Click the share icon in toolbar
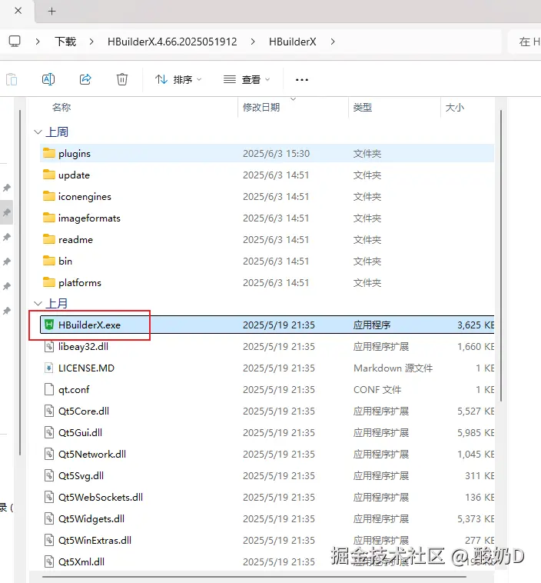Viewport: 541px width, 583px height. [x=85, y=79]
